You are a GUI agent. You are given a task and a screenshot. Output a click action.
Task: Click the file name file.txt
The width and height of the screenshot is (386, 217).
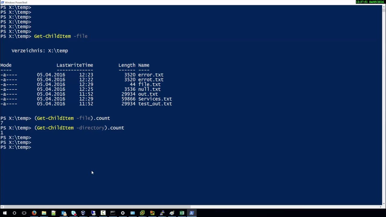[x=149, y=84]
